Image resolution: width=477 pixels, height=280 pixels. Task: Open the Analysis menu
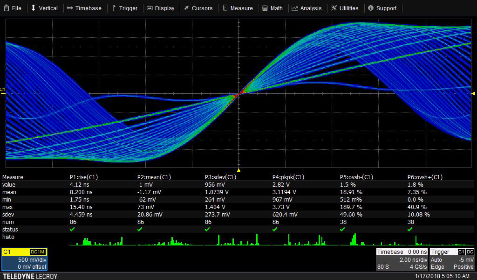click(307, 8)
